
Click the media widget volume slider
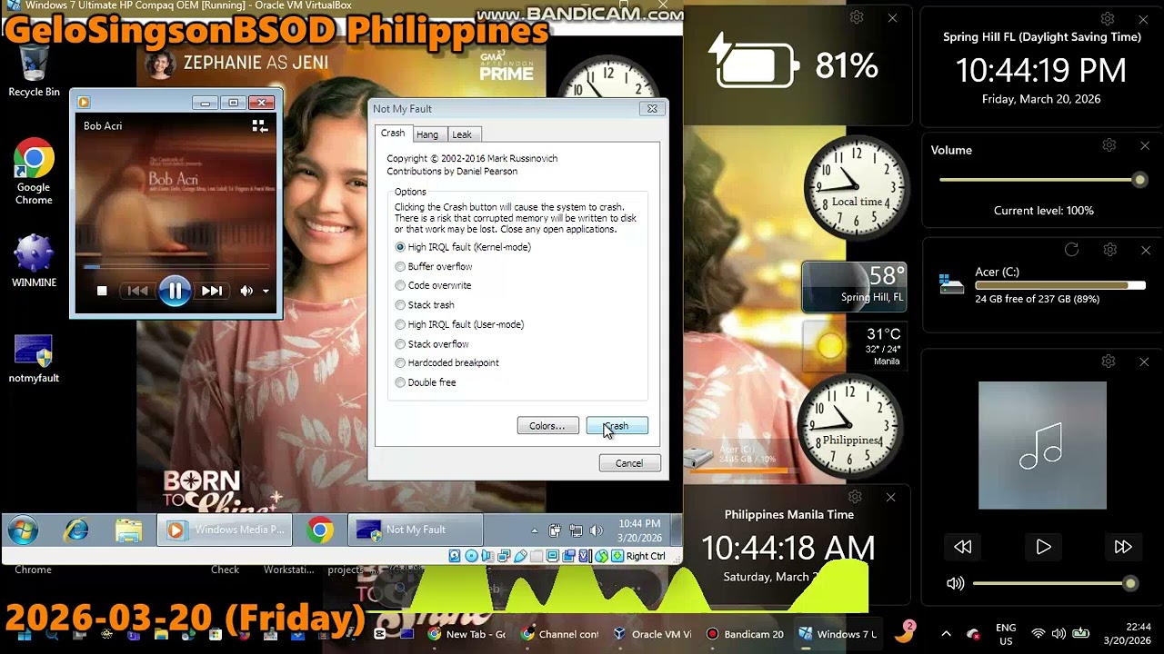pos(1055,583)
